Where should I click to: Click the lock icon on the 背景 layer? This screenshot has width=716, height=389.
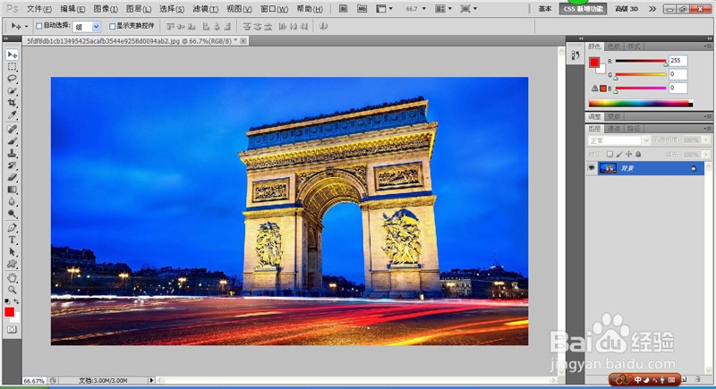click(694, 169)
